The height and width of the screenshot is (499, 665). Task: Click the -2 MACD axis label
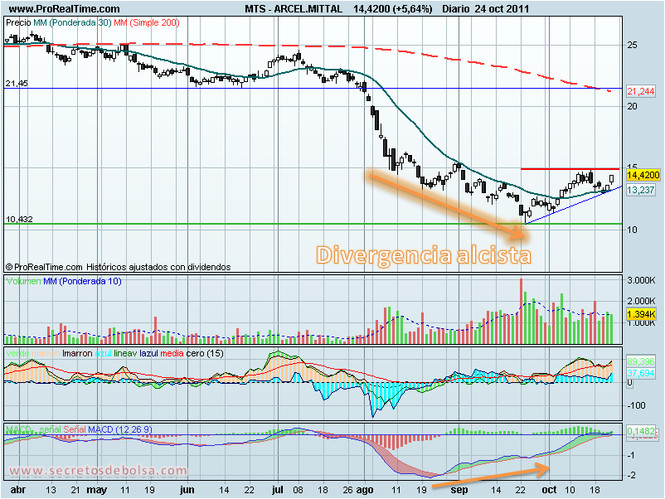(632, 476)
